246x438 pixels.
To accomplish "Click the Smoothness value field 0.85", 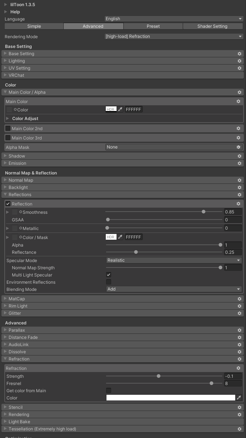I will [233, 212].
